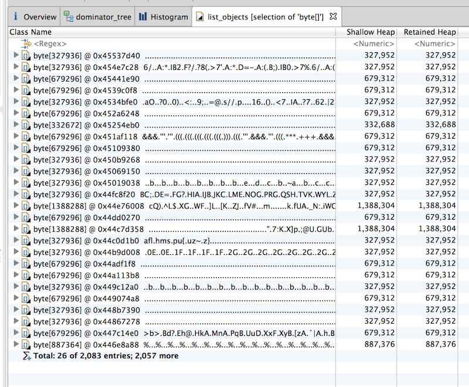Screen dimensions: 469x387
Task: Expand byte[327936] @ 0x45537d40 row
Action: (16, 55)
